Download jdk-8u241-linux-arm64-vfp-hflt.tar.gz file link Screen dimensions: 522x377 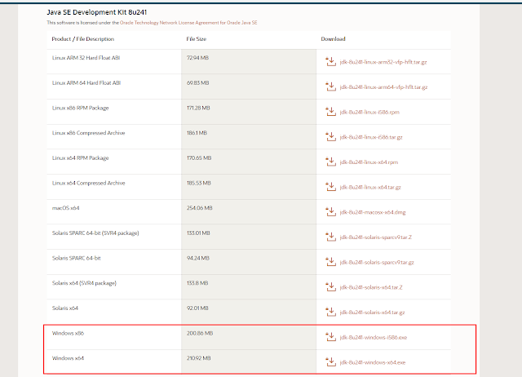point(383,87)
